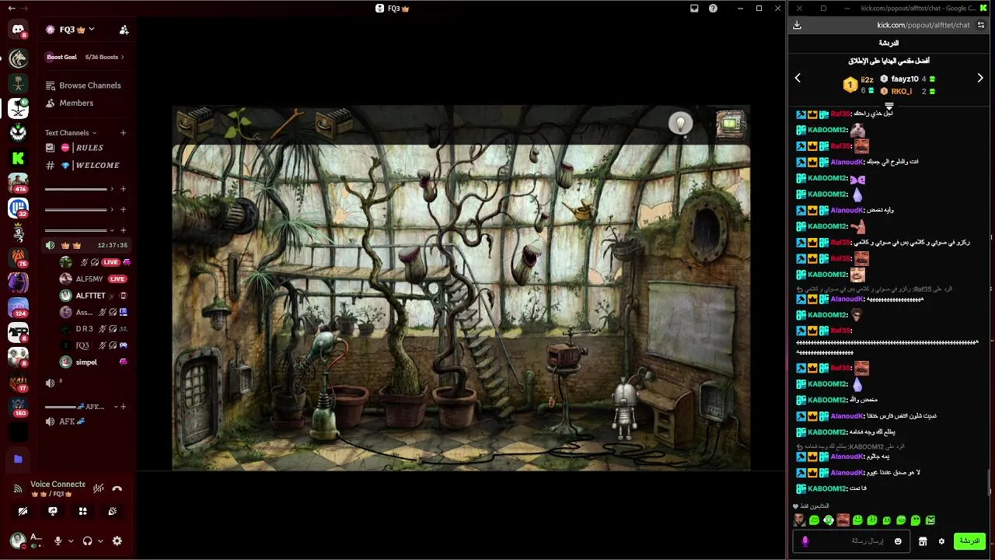Click KABOOM12 username in last chat message
Image resolution: width=995 pixels, height=560 pixels.
(x=827, y=488)
